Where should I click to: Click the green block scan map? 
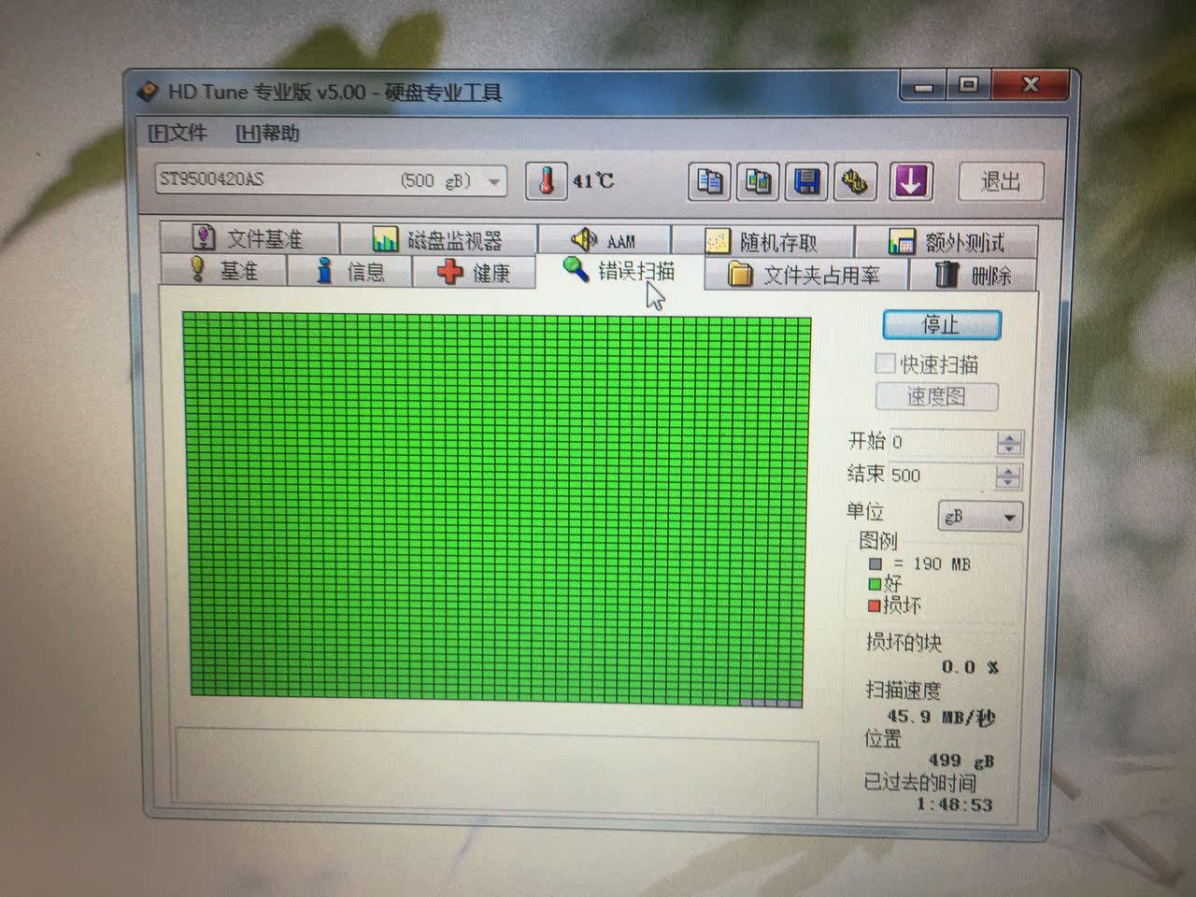point(496,509)
